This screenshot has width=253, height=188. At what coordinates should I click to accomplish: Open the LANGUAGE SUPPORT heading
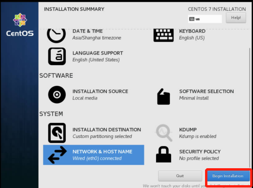(98, 53)
